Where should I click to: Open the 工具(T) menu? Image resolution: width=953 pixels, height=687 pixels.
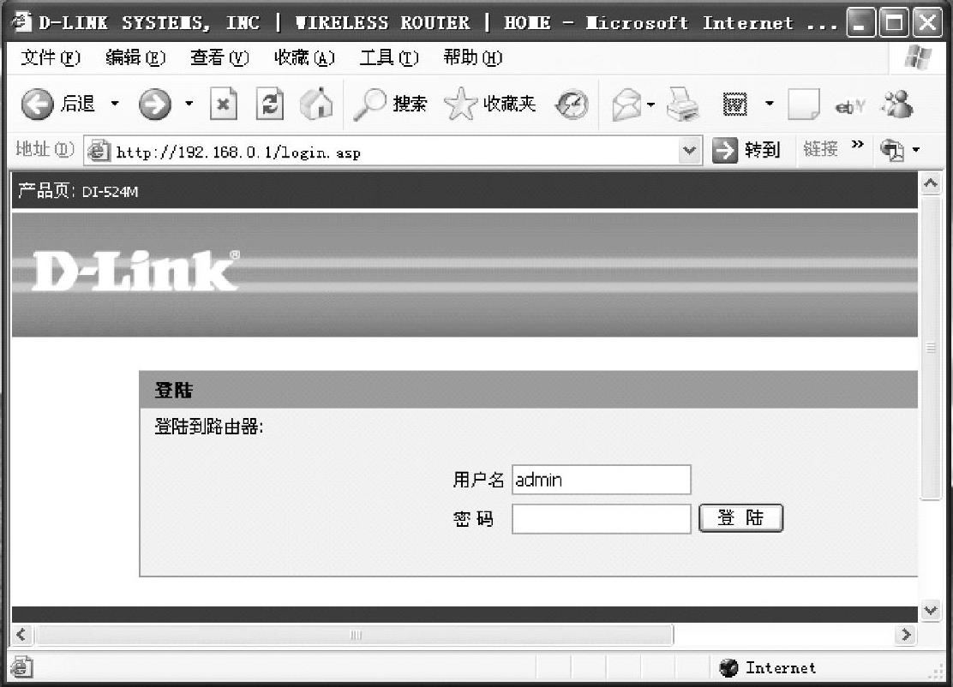(389, 57)
